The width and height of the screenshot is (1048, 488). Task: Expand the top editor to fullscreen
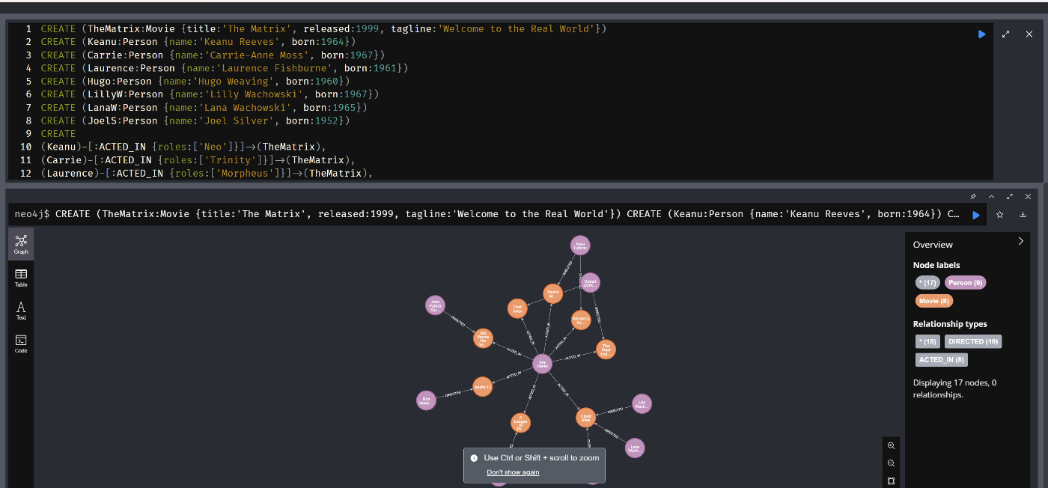pyautogui.click(x=1005, y=34)
